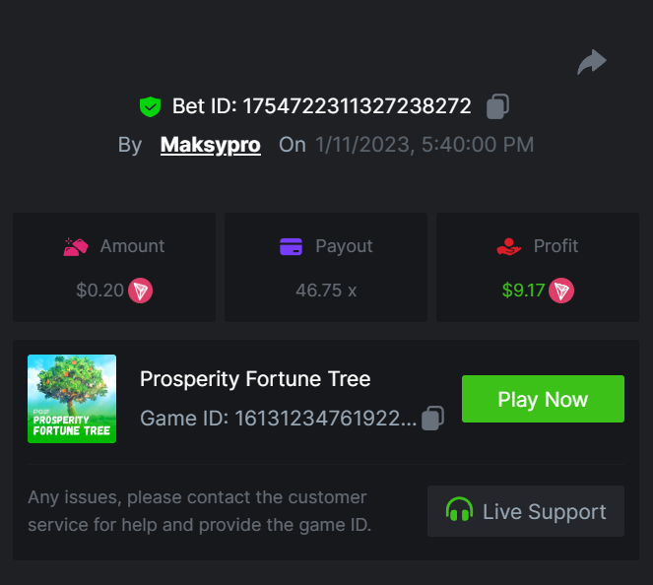Copy the Bet ID number
The width and height of the screenshot is (653, 585).
(498, 106)
